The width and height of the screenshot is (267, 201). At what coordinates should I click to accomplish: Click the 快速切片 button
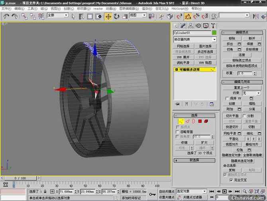coord(232,127)
